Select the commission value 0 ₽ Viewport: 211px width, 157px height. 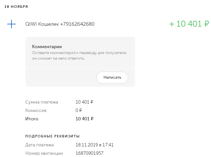coord(79,110)
